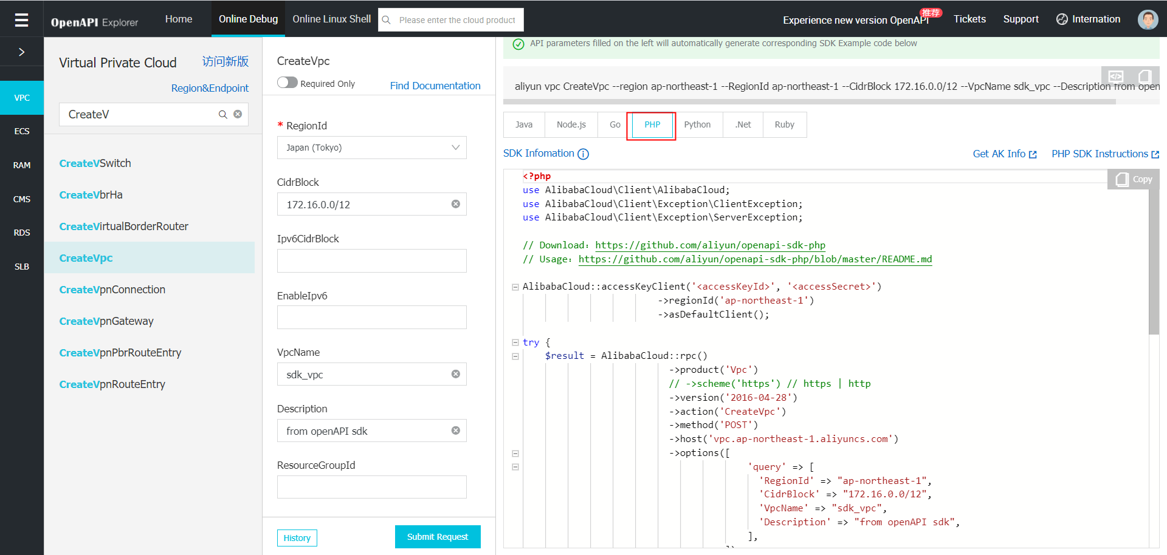Image resolution: width=1167 pixels, height=555 pixels.
Task: Open CMS product in sidebar
Action: tap(22, 199)
